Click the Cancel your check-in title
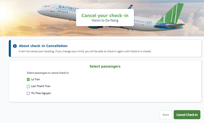Image resolution: width=204 pixels, height=123 pixels. coord(105,15)
